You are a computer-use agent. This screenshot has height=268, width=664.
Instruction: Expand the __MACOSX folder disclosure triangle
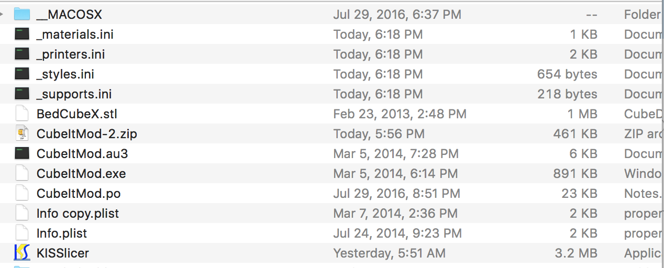(x=3, y=14)
